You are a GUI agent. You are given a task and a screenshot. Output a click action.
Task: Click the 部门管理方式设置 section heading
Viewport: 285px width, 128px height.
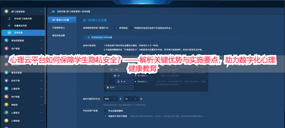(95, 20)
